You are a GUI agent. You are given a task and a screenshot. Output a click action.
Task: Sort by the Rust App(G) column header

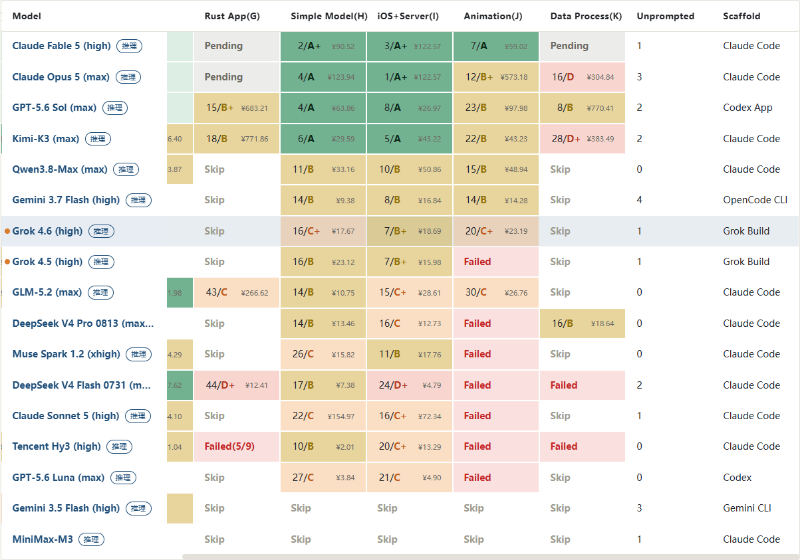pyautogui.click(x=231, y=16)
